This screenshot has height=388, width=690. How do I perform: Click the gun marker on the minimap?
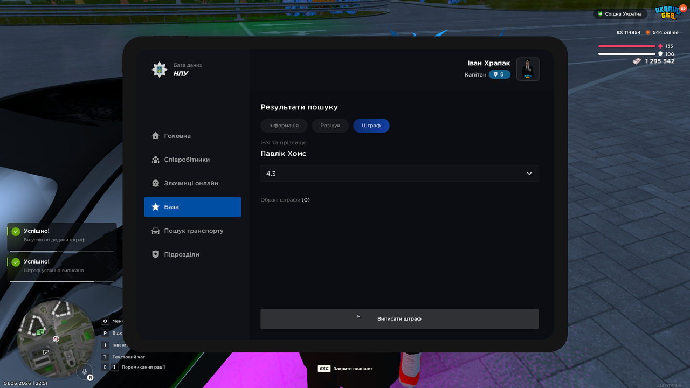click(45, 352)
